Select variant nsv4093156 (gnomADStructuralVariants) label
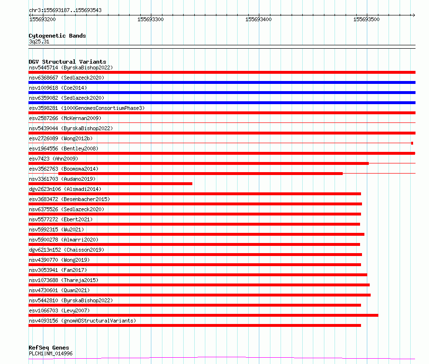The width and height of the screenshot is (429, 364). tap(82, 321)
